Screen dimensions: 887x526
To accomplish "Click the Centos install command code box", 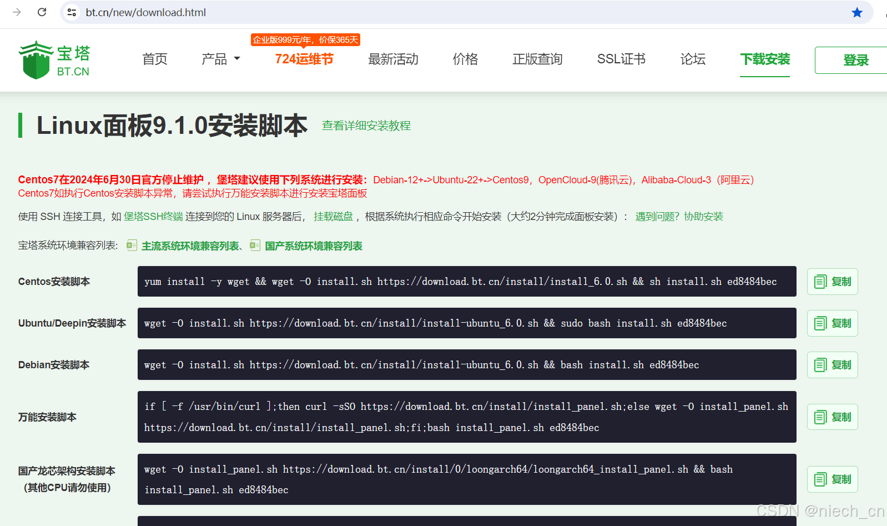I will click(467, 282).
